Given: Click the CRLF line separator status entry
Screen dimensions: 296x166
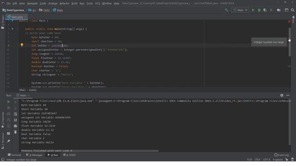Looking at the screenshot, I should pos(257,160).
